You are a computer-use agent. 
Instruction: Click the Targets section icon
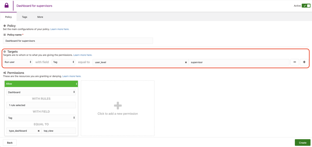(x=5, y=52)
